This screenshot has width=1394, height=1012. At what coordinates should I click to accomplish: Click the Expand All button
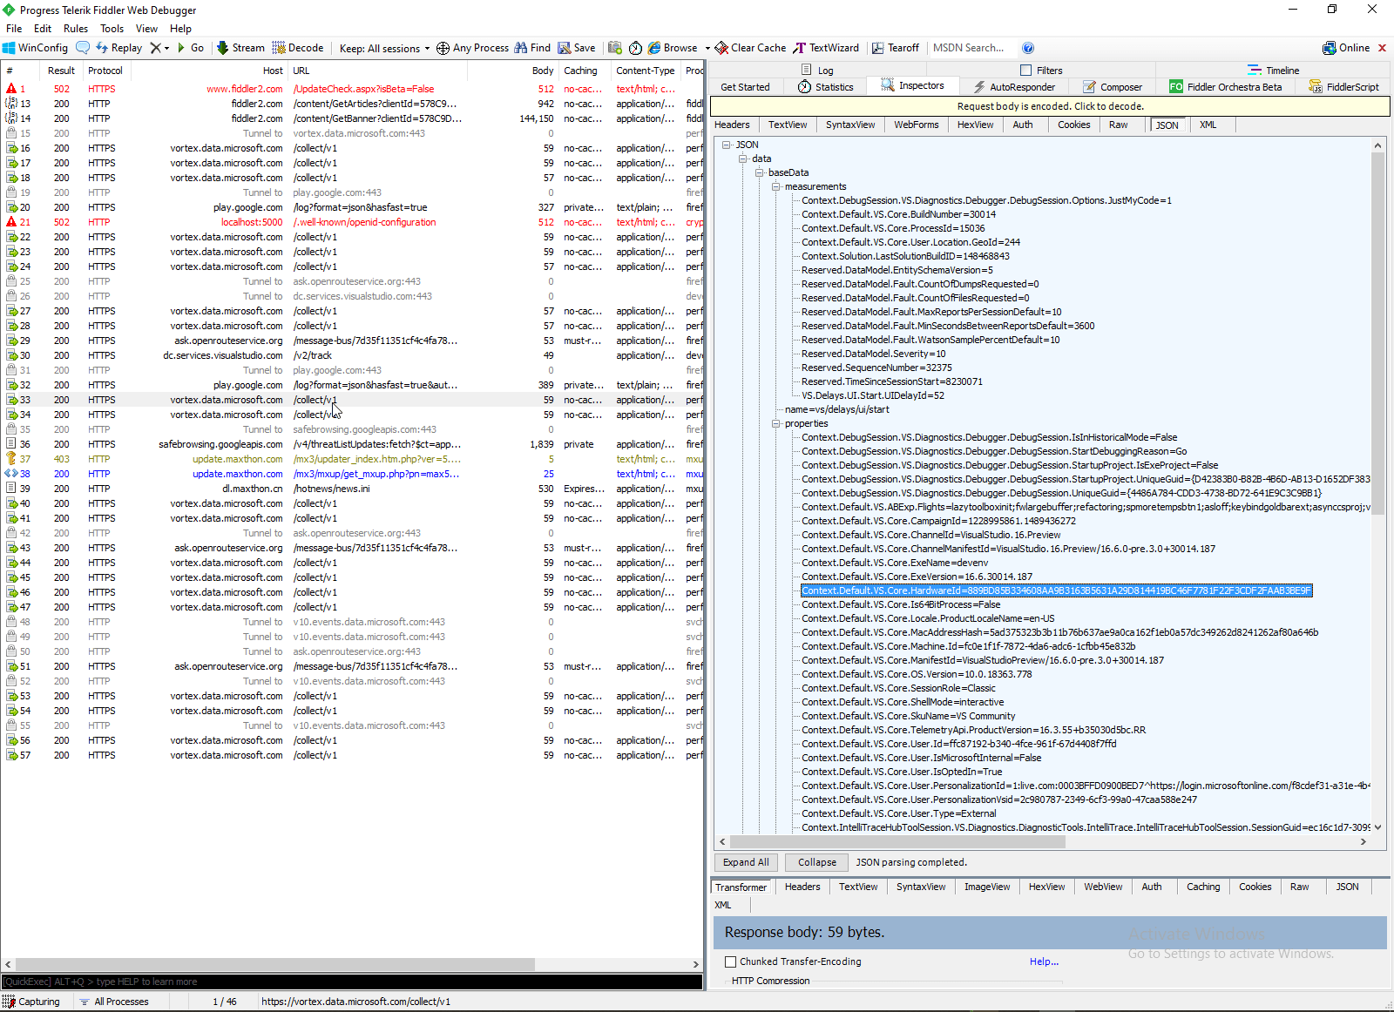click(746, 862)
